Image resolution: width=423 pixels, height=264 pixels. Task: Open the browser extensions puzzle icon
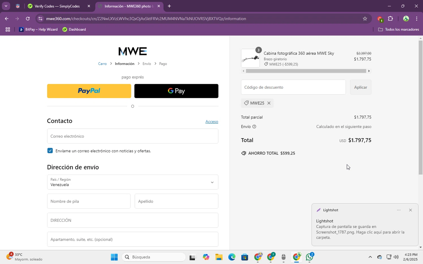(391, 19)
